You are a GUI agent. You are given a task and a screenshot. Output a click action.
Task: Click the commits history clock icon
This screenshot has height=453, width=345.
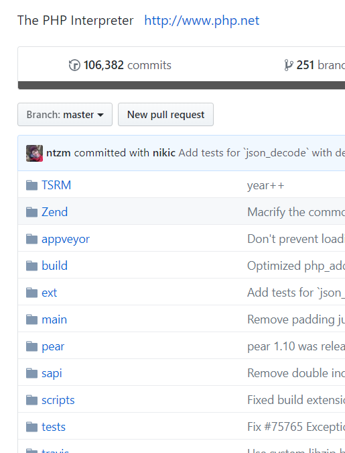click(74, 65)
